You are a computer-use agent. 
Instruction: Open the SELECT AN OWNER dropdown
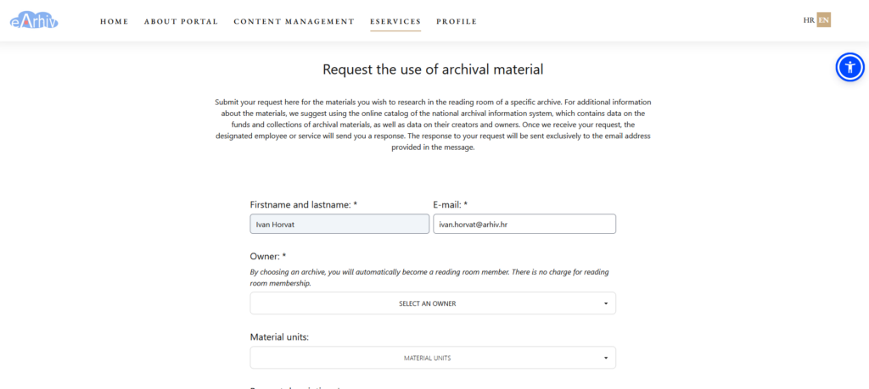point(433,303)
